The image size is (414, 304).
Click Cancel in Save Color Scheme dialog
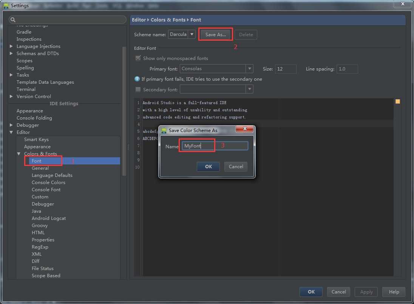tap(236, 167)
